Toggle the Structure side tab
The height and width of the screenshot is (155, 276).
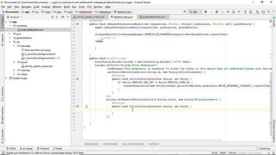tap(2, 94)
